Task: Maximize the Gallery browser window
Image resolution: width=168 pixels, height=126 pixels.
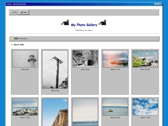Action: pos(158,4)
